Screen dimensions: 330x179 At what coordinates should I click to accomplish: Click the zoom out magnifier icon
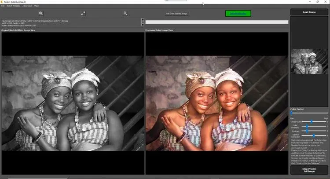[x=125, y=14]
